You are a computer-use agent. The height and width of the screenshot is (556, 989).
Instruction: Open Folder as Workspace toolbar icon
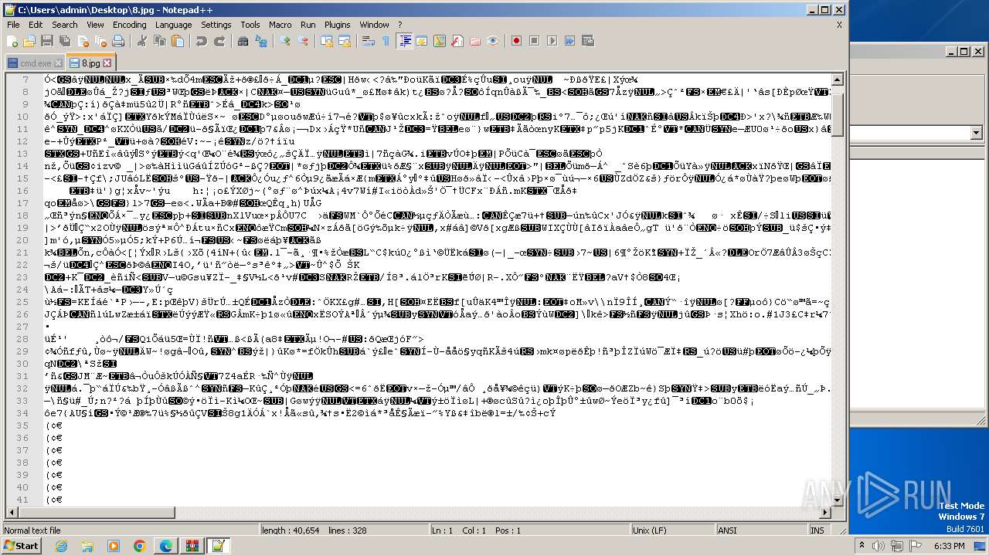(475, 41)
